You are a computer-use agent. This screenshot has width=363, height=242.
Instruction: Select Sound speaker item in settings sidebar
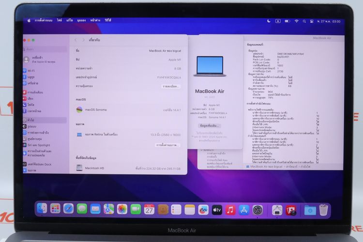pyautogui.click(x=45, y=98)
